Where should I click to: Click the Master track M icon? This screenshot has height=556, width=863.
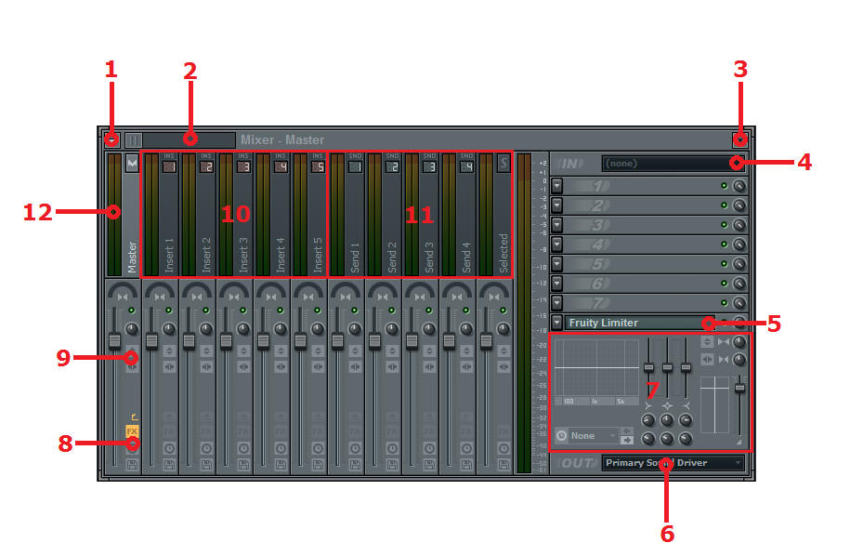(132, 164)
